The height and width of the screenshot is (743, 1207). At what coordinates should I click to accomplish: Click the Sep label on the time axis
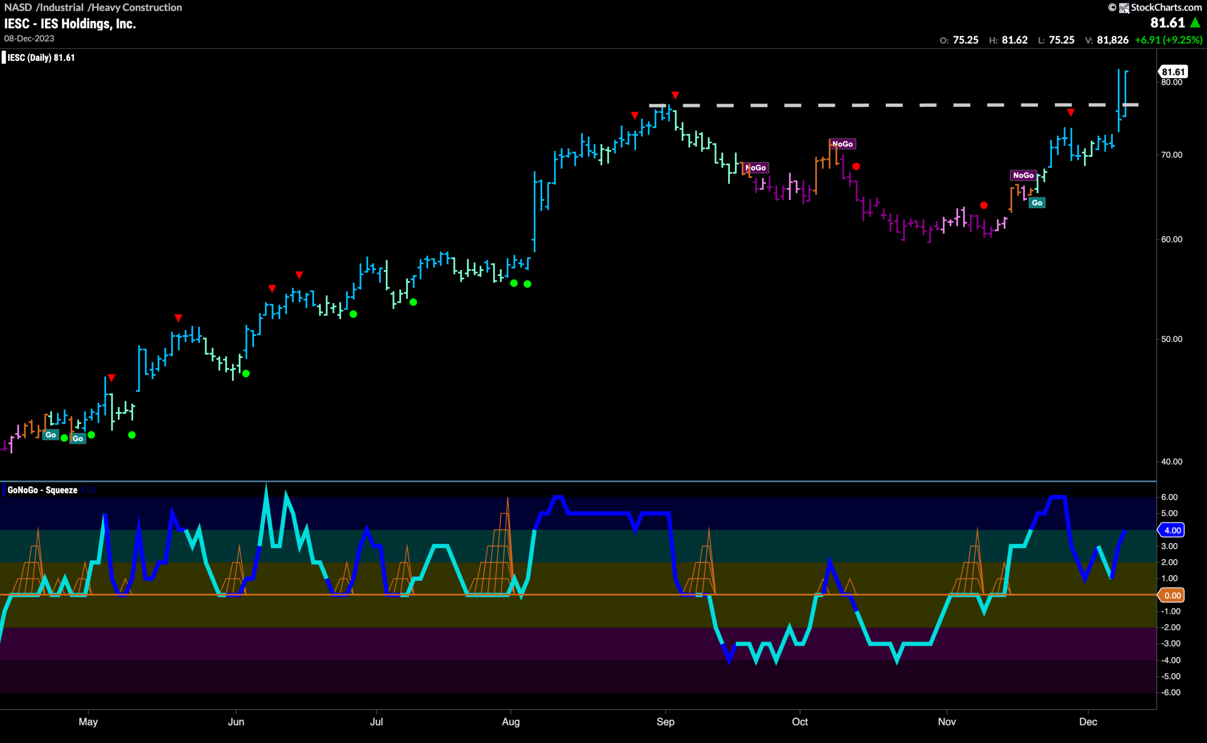click(665, 722)
